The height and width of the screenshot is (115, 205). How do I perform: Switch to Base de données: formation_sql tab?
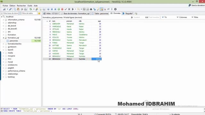tap(75, 13)
